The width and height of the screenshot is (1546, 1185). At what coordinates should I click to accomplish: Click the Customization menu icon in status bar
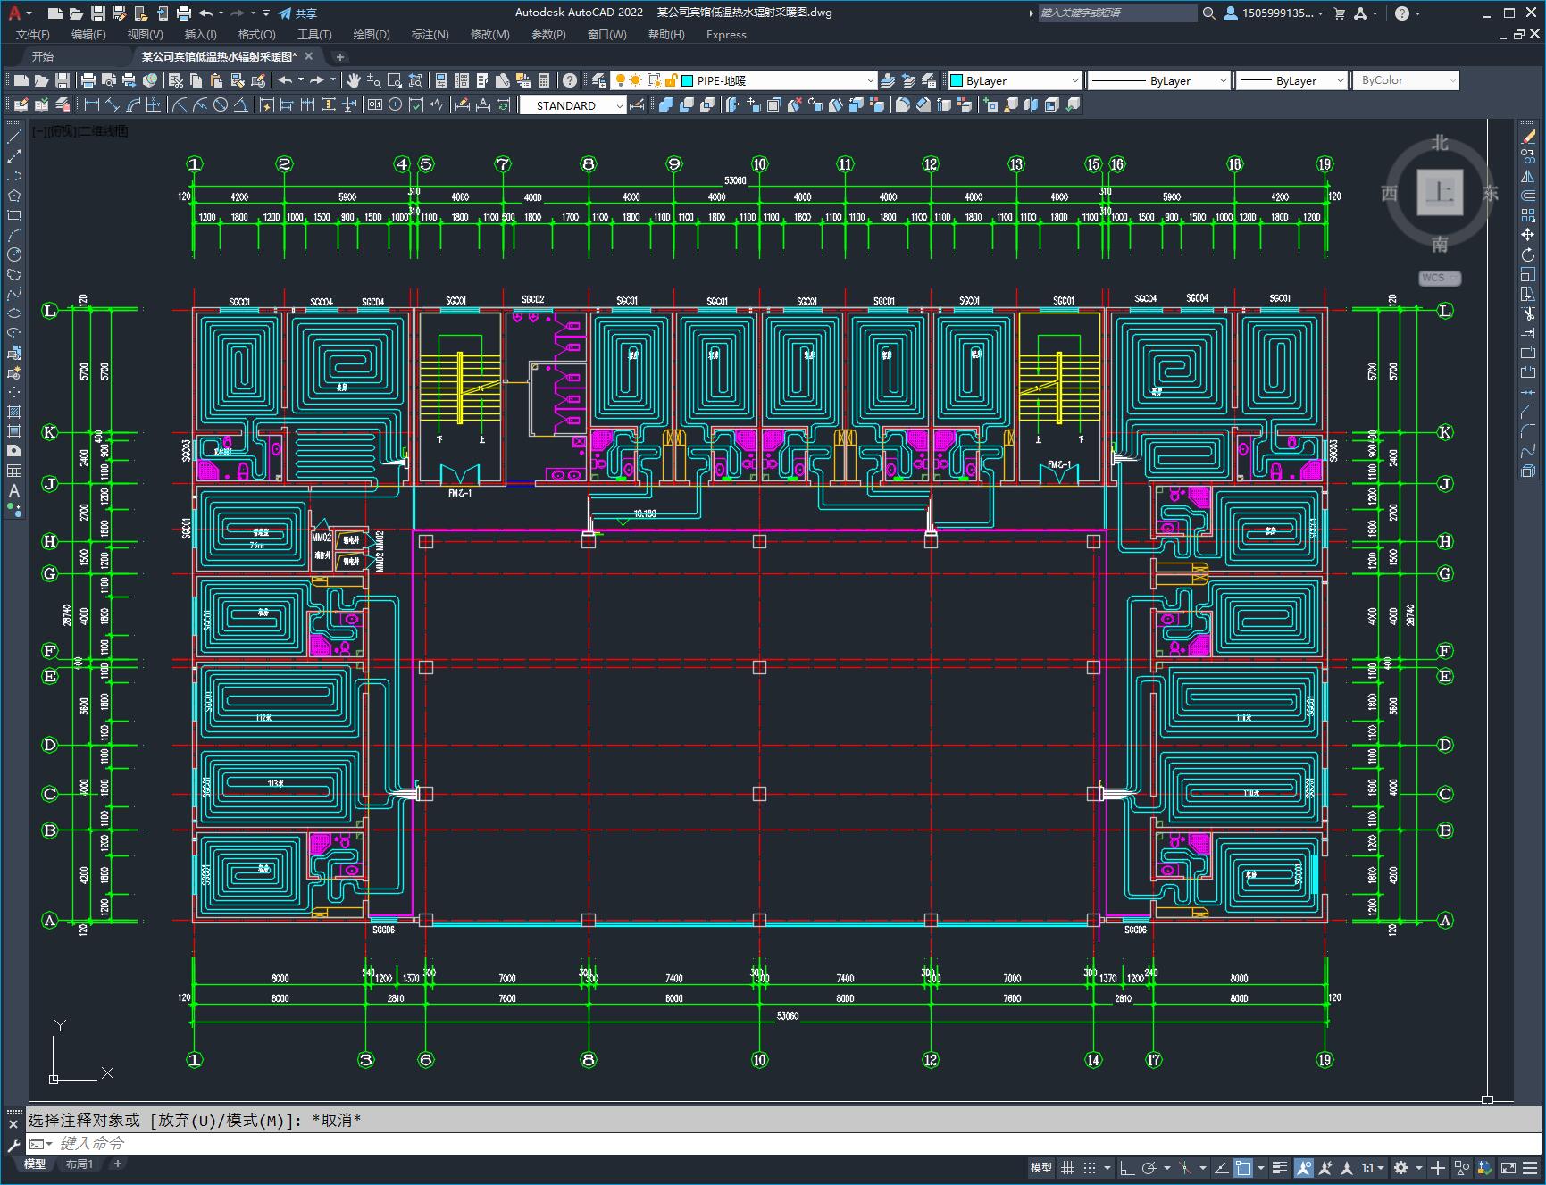click(1529, 1167)
